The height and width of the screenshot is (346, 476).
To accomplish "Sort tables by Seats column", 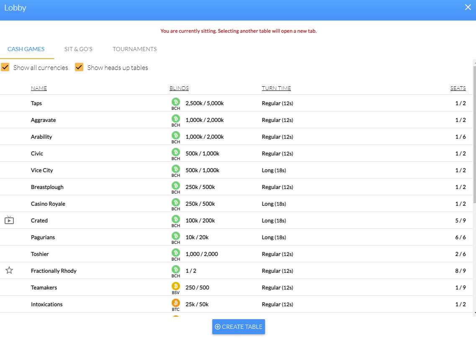I will [458, 88].
